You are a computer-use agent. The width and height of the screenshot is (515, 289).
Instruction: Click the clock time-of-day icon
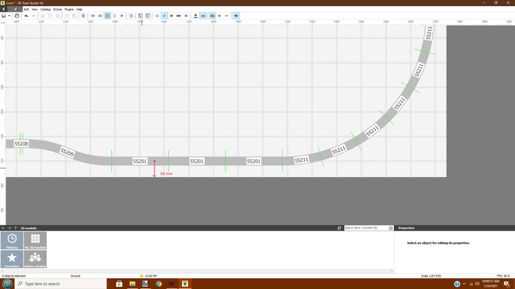pyautogui.click(x=131, y=16)
